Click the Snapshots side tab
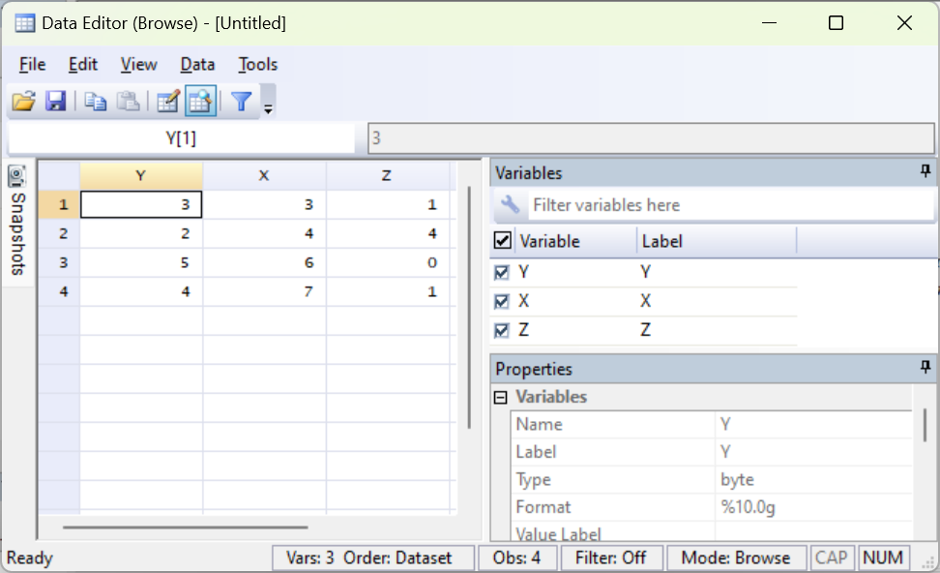Image resolution: width=940 pixels, height=573 pixels. tap(18, 225)
